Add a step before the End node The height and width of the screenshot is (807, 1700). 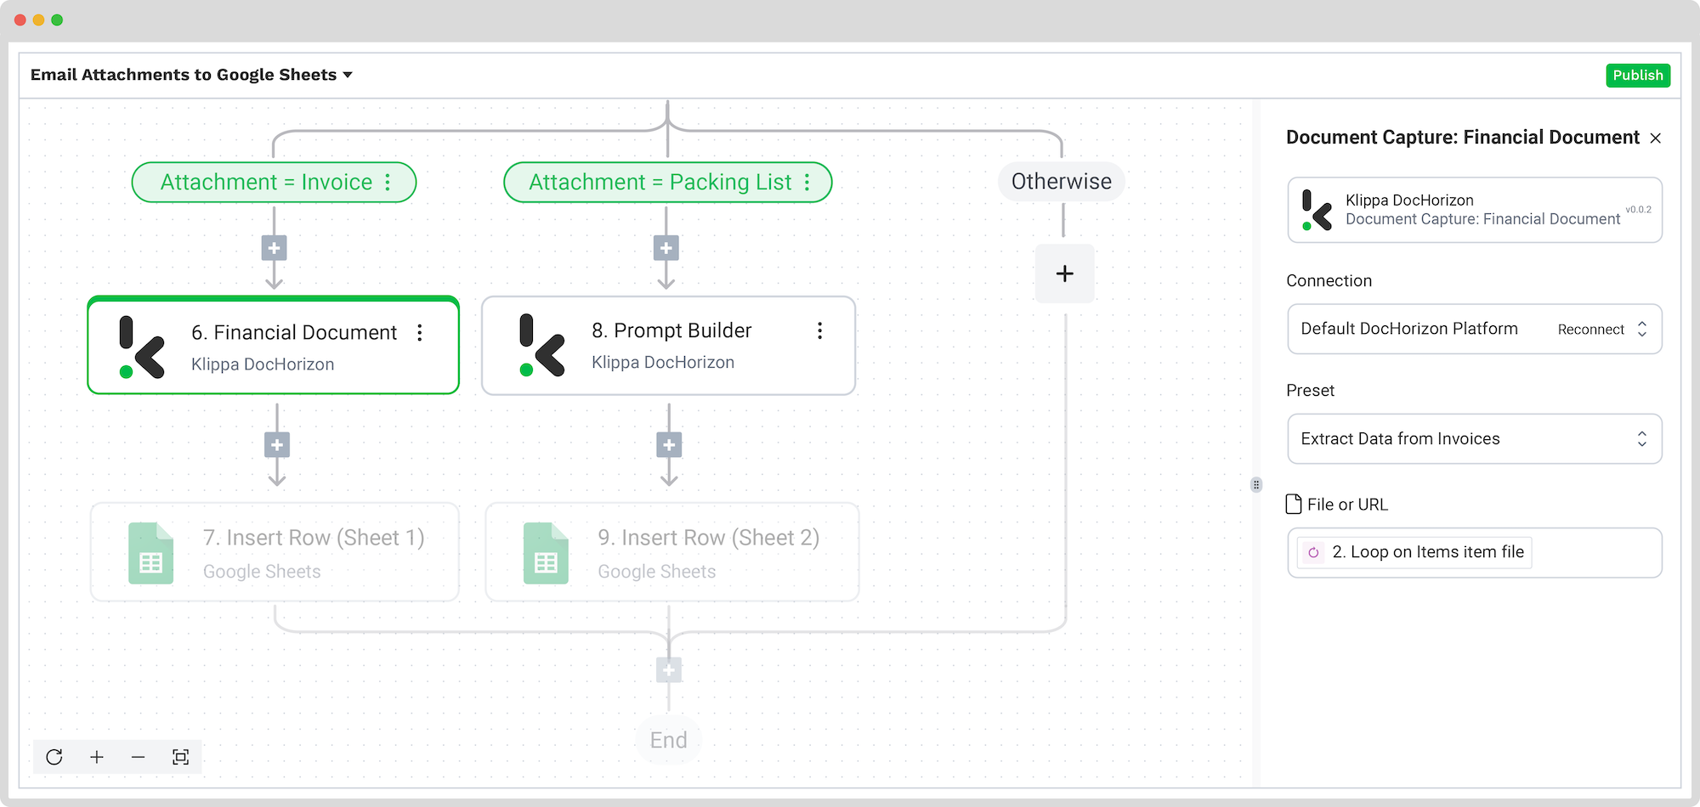coord(669,670)
